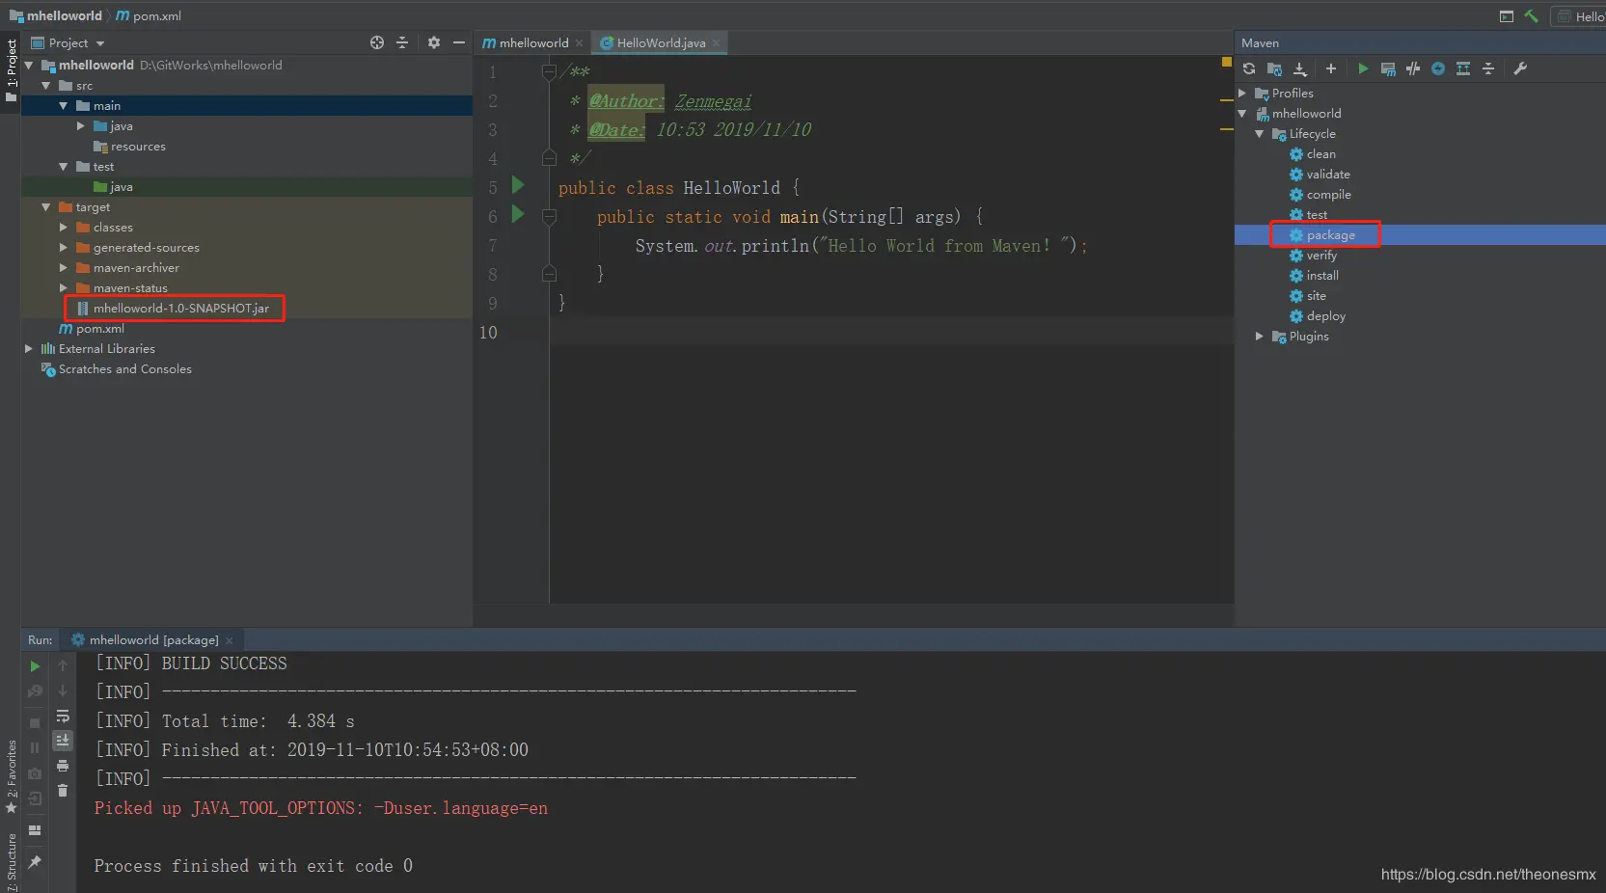
Task: Open Execute Maven Goal dialog icon
Action: (x=1388, y=68)
